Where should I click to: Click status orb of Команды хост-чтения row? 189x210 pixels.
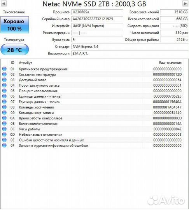point(4,107)
